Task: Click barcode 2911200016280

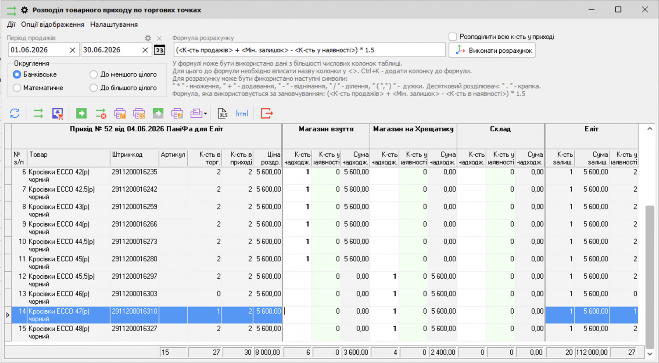Action: (134, 259)
